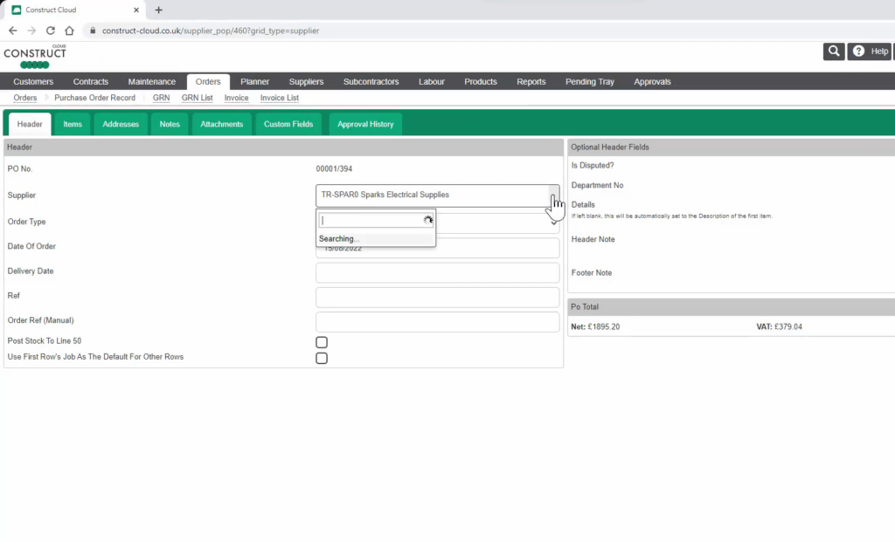Click the Ref input field
This screenshot has width=895, height=542.
[x=437, y=298]
